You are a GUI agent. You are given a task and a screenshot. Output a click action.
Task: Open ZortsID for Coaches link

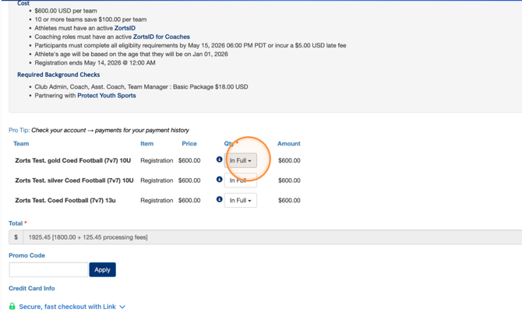[161, 37]
